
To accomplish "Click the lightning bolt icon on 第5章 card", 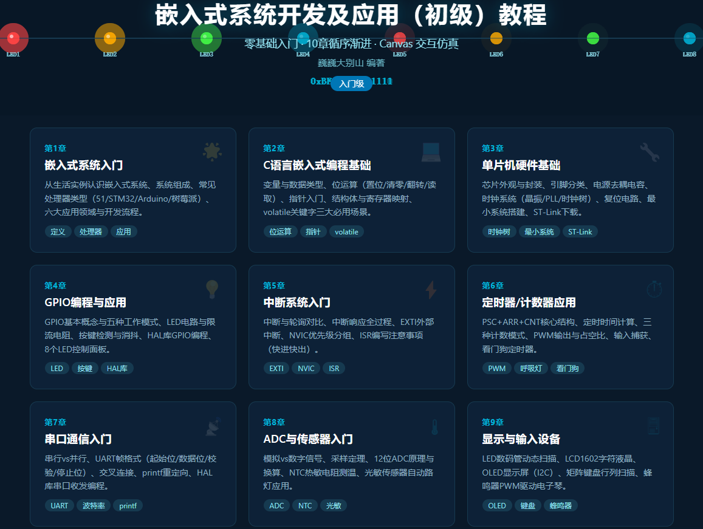I will (431, 289).
